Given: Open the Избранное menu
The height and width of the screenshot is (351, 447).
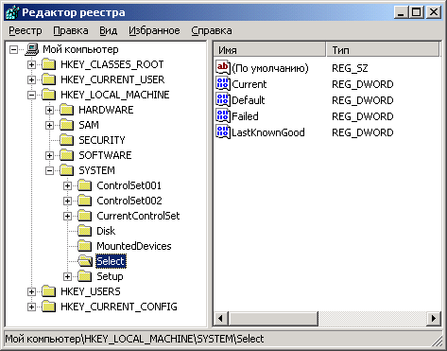Looking at the screenshot, I should pyautogui.click(x=154, y=30).
